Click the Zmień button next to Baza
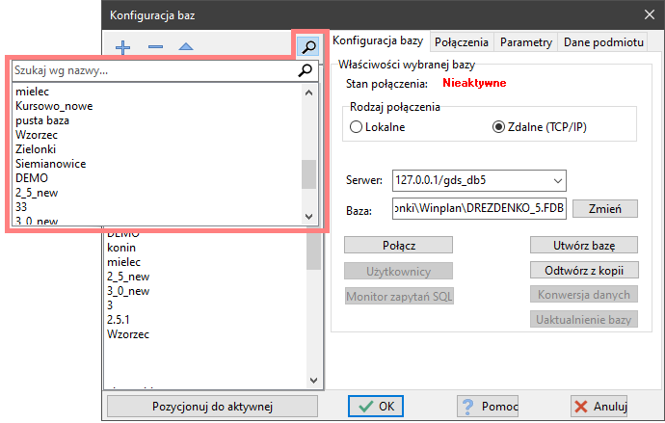 [x=604, y=208]
